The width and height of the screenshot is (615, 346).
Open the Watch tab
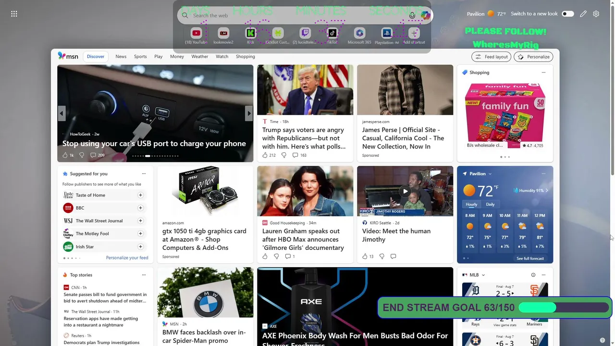click(222, 57)
